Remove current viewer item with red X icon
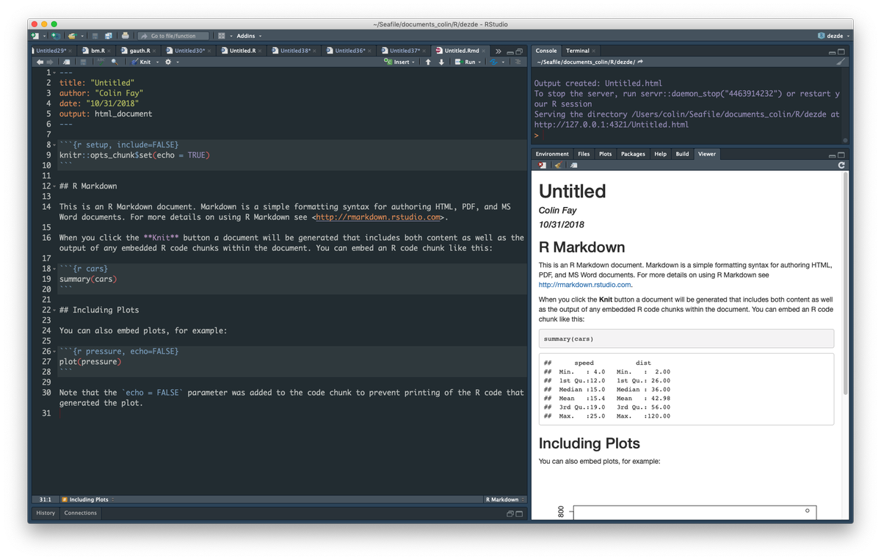The height and width of the screenshot is (560, 881). (542, 165)
